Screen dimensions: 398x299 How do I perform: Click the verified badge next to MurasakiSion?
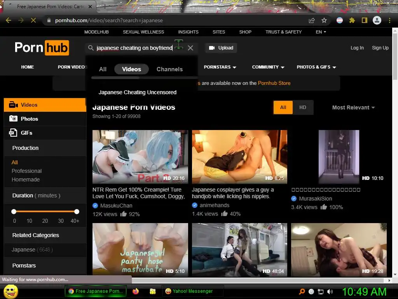[294, 199]
